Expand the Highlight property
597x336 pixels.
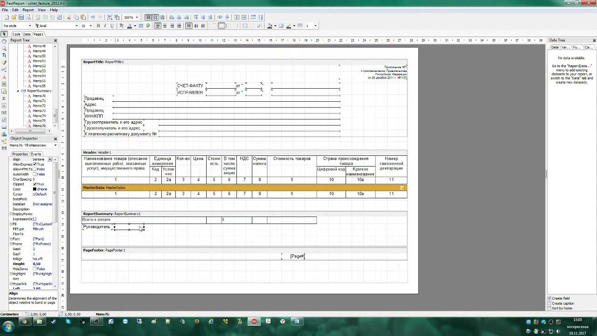click(x=11, y=274)
